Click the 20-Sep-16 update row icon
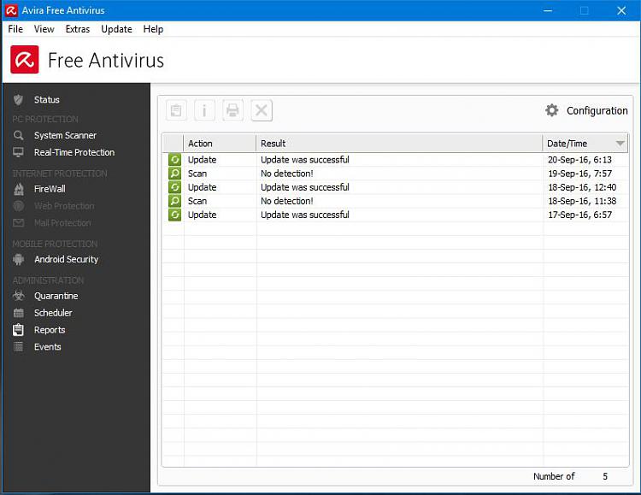The image size is (641, 495). [x=175, y=160]
